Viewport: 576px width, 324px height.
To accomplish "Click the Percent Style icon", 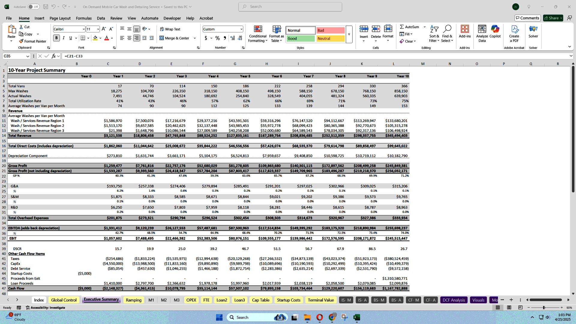I will [x=217, y=38].
